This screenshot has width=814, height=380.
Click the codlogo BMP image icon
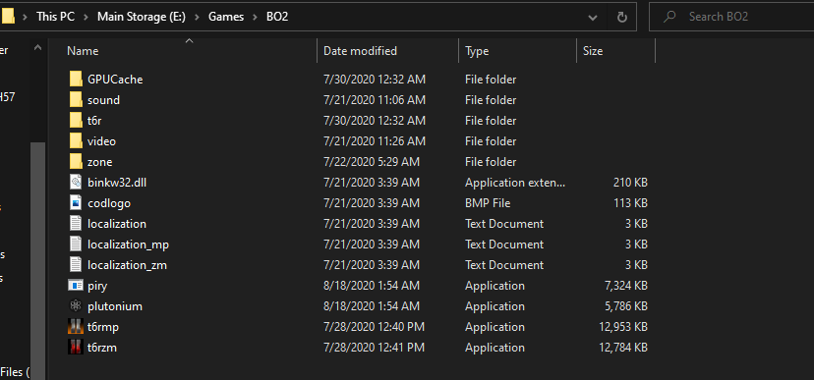click(76, 202)
